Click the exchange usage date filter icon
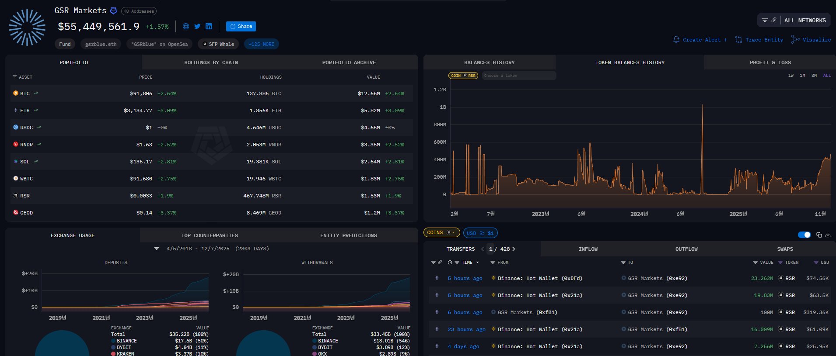Image resolution: width=836 pixels, height=356 pixels. 157,249
